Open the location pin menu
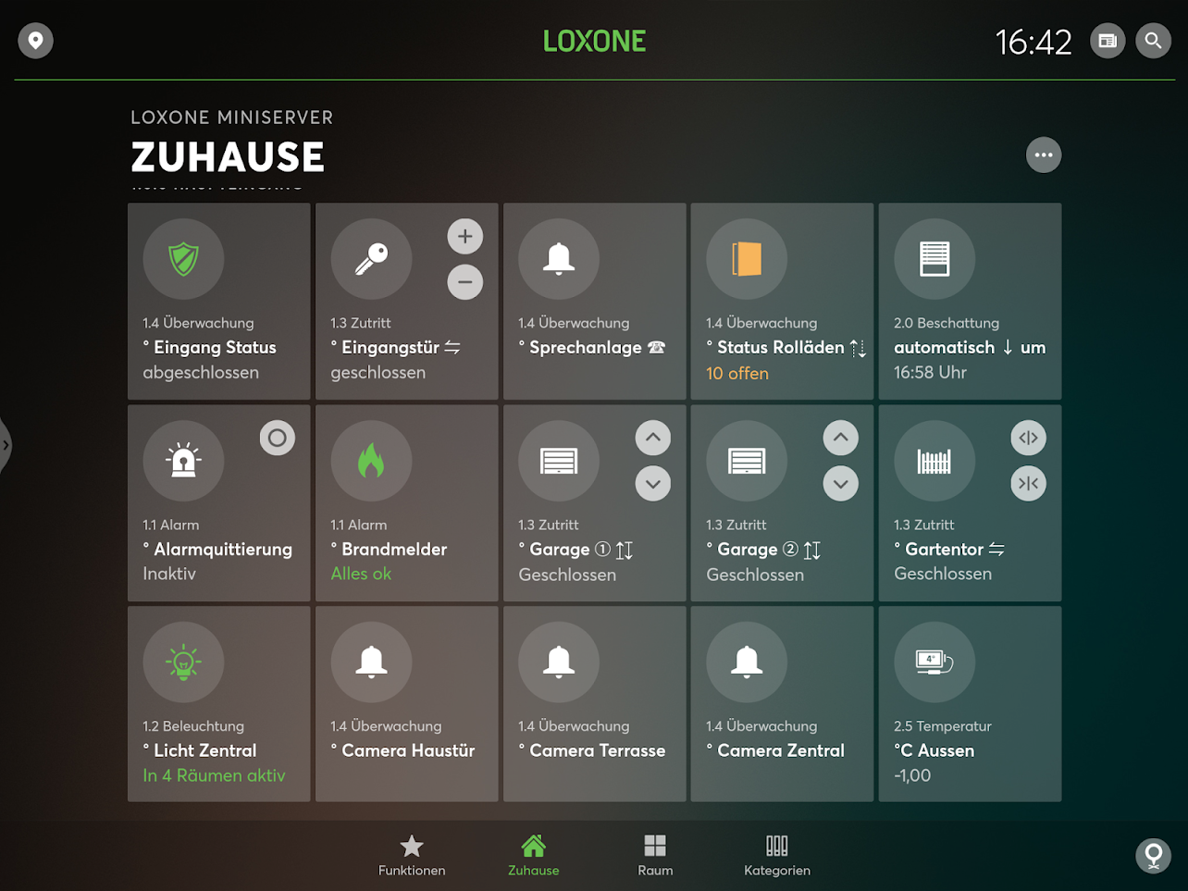The height and width of the screenshot is (891, 1188). 36,41
